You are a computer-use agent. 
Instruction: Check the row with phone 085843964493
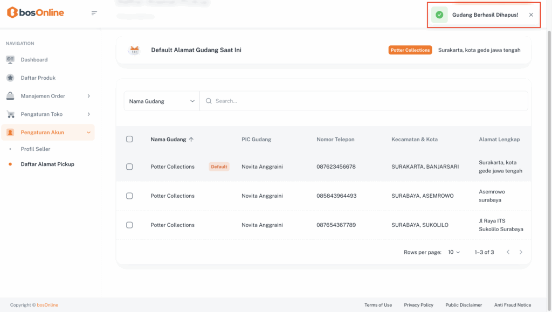point(129,196)
